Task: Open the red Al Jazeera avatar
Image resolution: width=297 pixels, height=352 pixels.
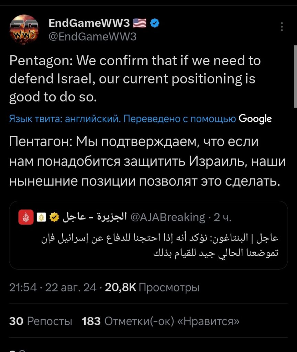Action: pos(26,217)
